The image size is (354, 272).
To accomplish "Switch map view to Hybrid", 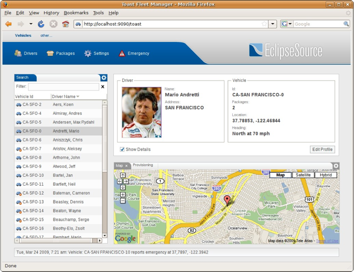I will point(326,175).
